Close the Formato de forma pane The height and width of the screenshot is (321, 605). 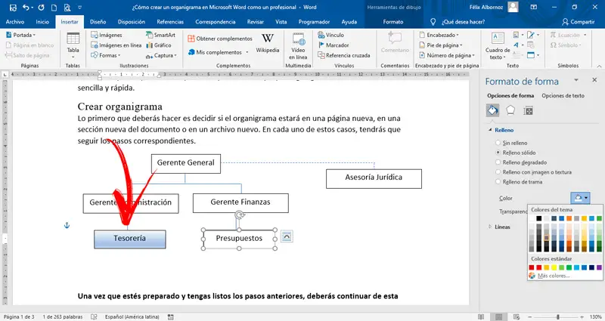click(x=594, y=80)
